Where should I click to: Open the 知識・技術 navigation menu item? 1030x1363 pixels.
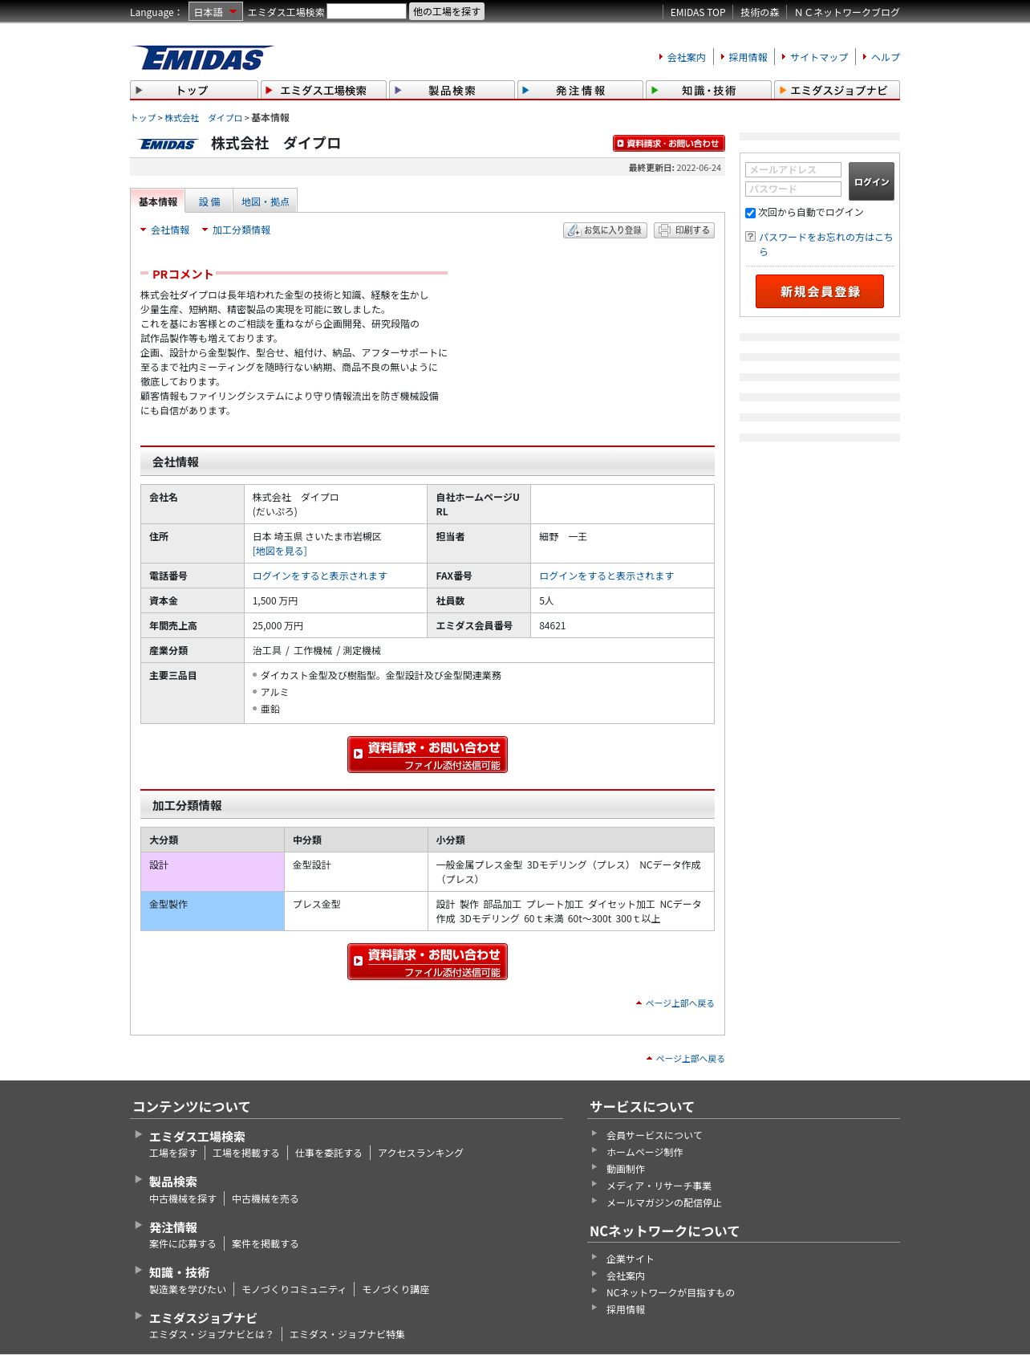click(x=708, y=90)
